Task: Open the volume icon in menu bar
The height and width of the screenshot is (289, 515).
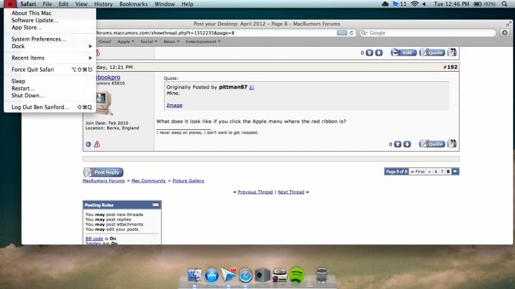Action: (424, 4)
